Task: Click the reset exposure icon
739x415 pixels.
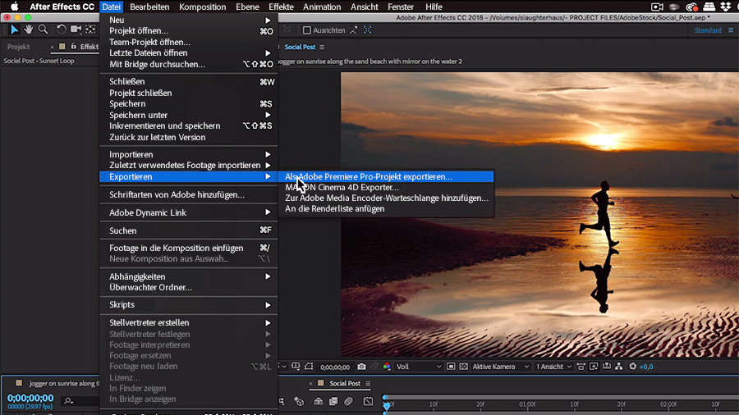Action: (631, 367)
